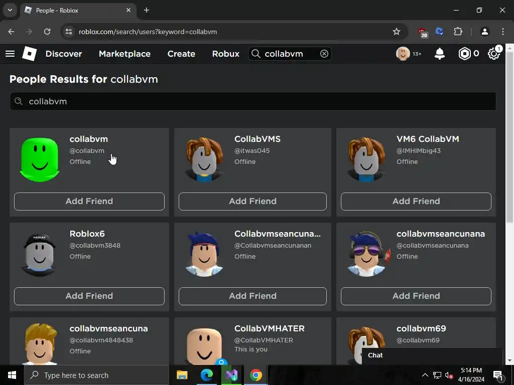This screenshot has width=514, height=385.
Task: Open the muted volume tray icon
Action: [x=449, y=375]
